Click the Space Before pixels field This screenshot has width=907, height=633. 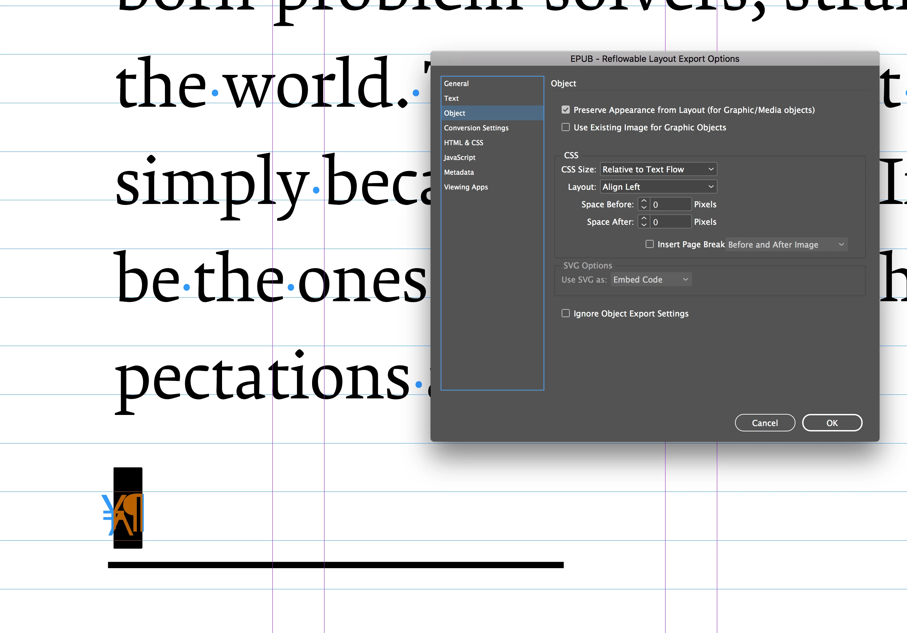click(x=671, y=205)
